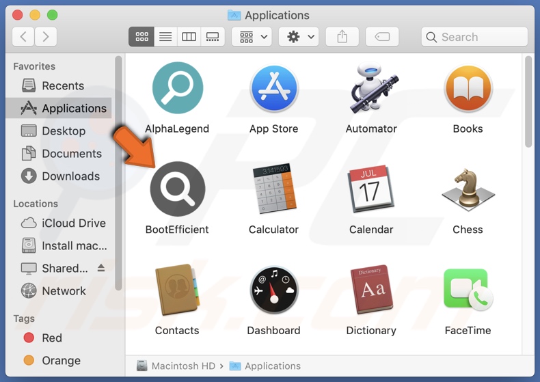The image size is (540, 382).
Task: Select Downloads in the sidebar
Action: pos(70,176)
